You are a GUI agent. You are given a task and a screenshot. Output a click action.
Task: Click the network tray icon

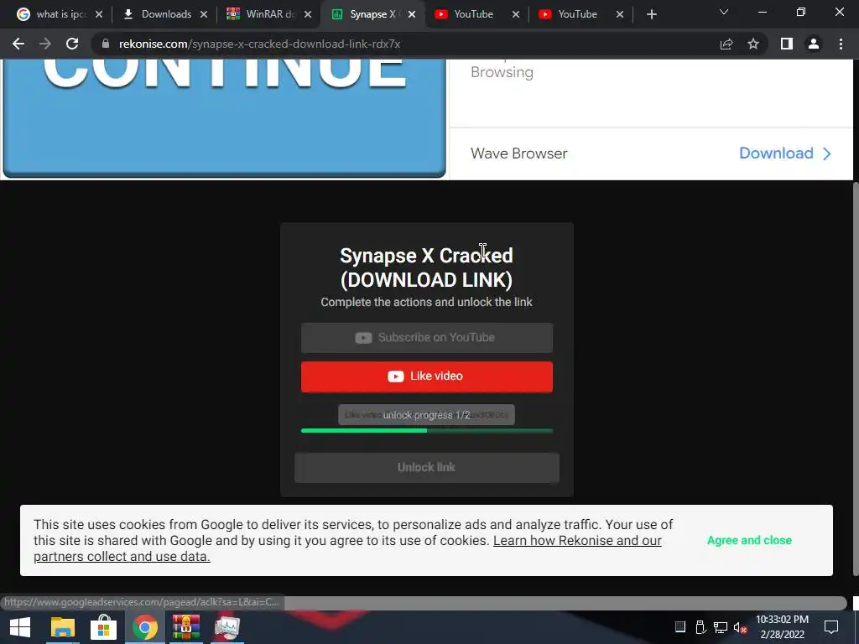pos(721,627)
